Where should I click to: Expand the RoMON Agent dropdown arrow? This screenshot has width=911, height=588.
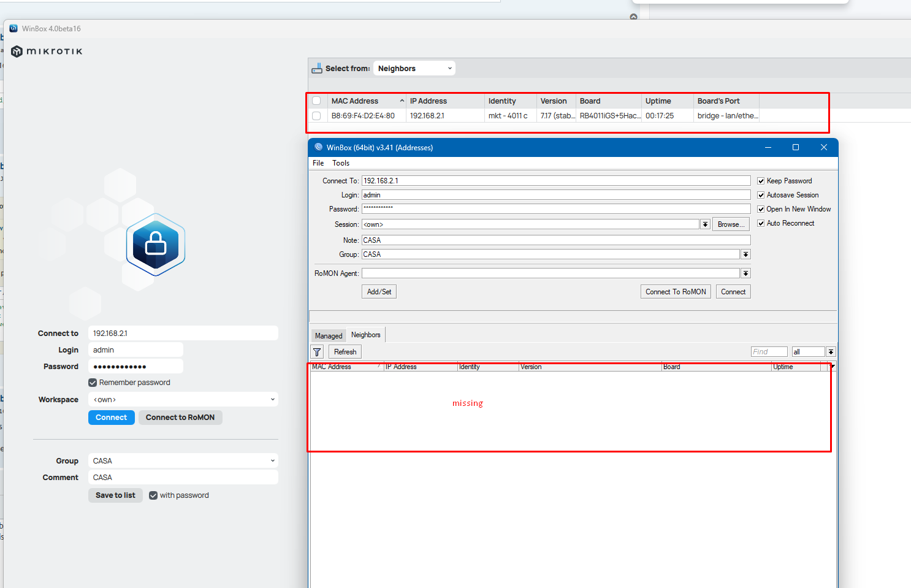(x=745, y=273)
